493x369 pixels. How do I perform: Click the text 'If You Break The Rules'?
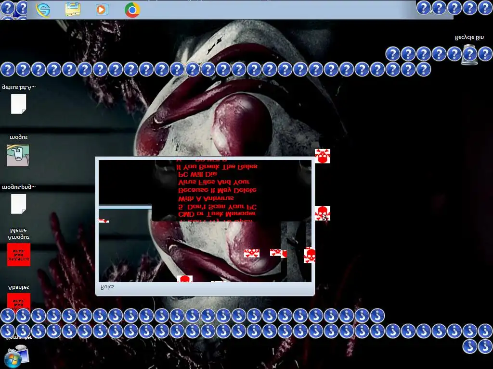pos(217,166)
